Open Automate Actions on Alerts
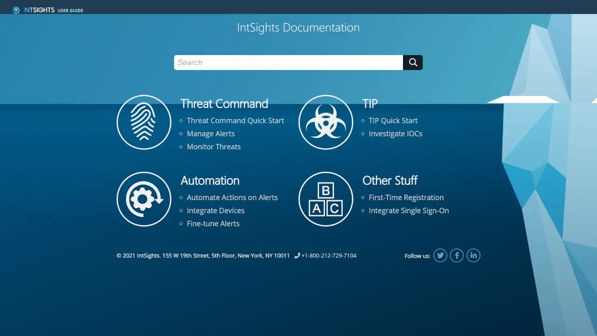Viewport: 597px width, 336px height. coord(232,197)
